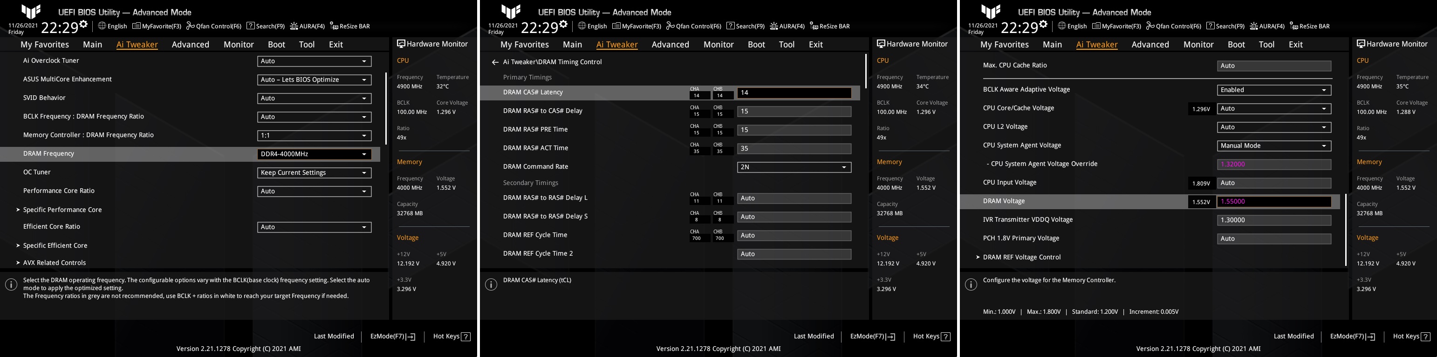This screenshot has width=1437, height=357.
Task: Open the Memory Controller : DRAM Frequency Ratio dropdown
Action: point(314,135)
